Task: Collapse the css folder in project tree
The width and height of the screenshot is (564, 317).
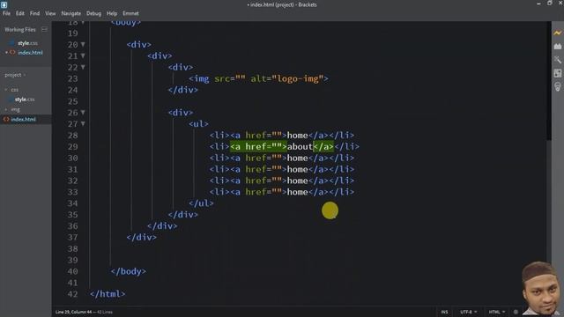Action: pos(6,90)
